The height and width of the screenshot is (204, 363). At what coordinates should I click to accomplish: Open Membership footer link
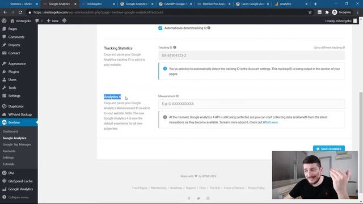click(x=159, y=188)
